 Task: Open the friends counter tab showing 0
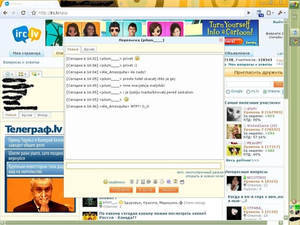click(22, 74)
